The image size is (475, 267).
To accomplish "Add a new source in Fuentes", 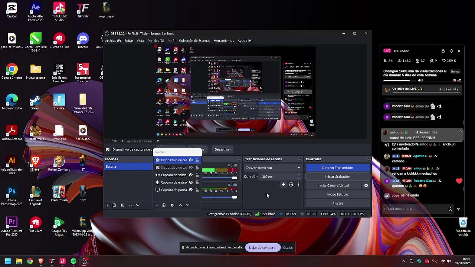I will coord(157,205).
